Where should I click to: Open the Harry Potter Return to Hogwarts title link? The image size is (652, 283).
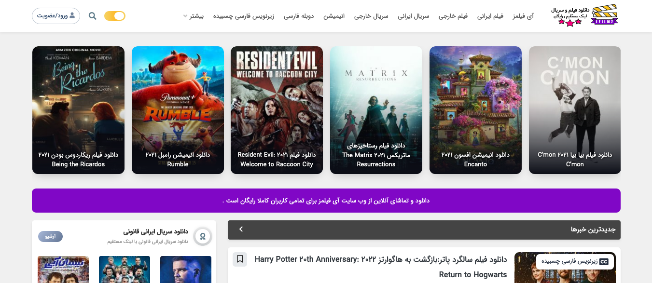pyautogui.click(x=381, y=267)
